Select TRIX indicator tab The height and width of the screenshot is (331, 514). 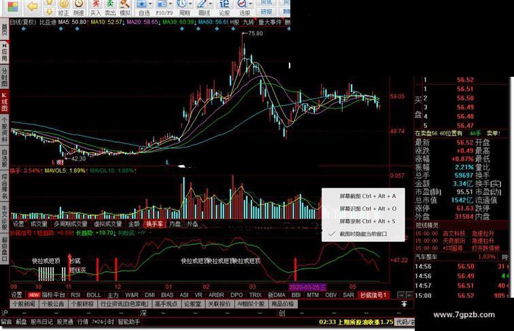coord(256,295)
